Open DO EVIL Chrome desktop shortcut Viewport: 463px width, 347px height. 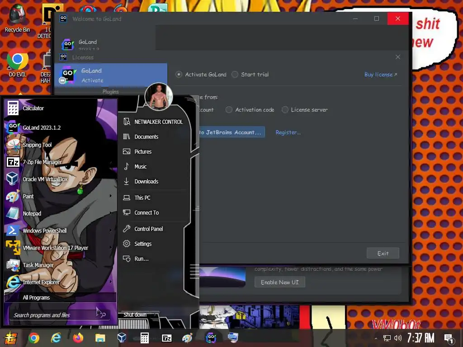tap(18, 62)
